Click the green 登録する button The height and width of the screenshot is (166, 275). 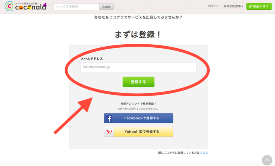point(138,82)
